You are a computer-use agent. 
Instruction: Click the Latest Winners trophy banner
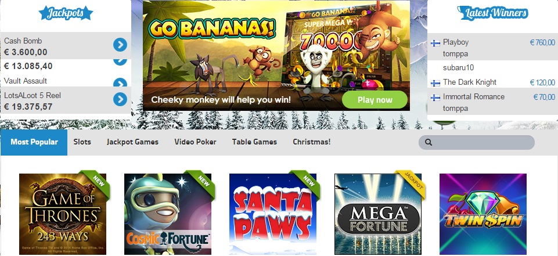[492, 13]
